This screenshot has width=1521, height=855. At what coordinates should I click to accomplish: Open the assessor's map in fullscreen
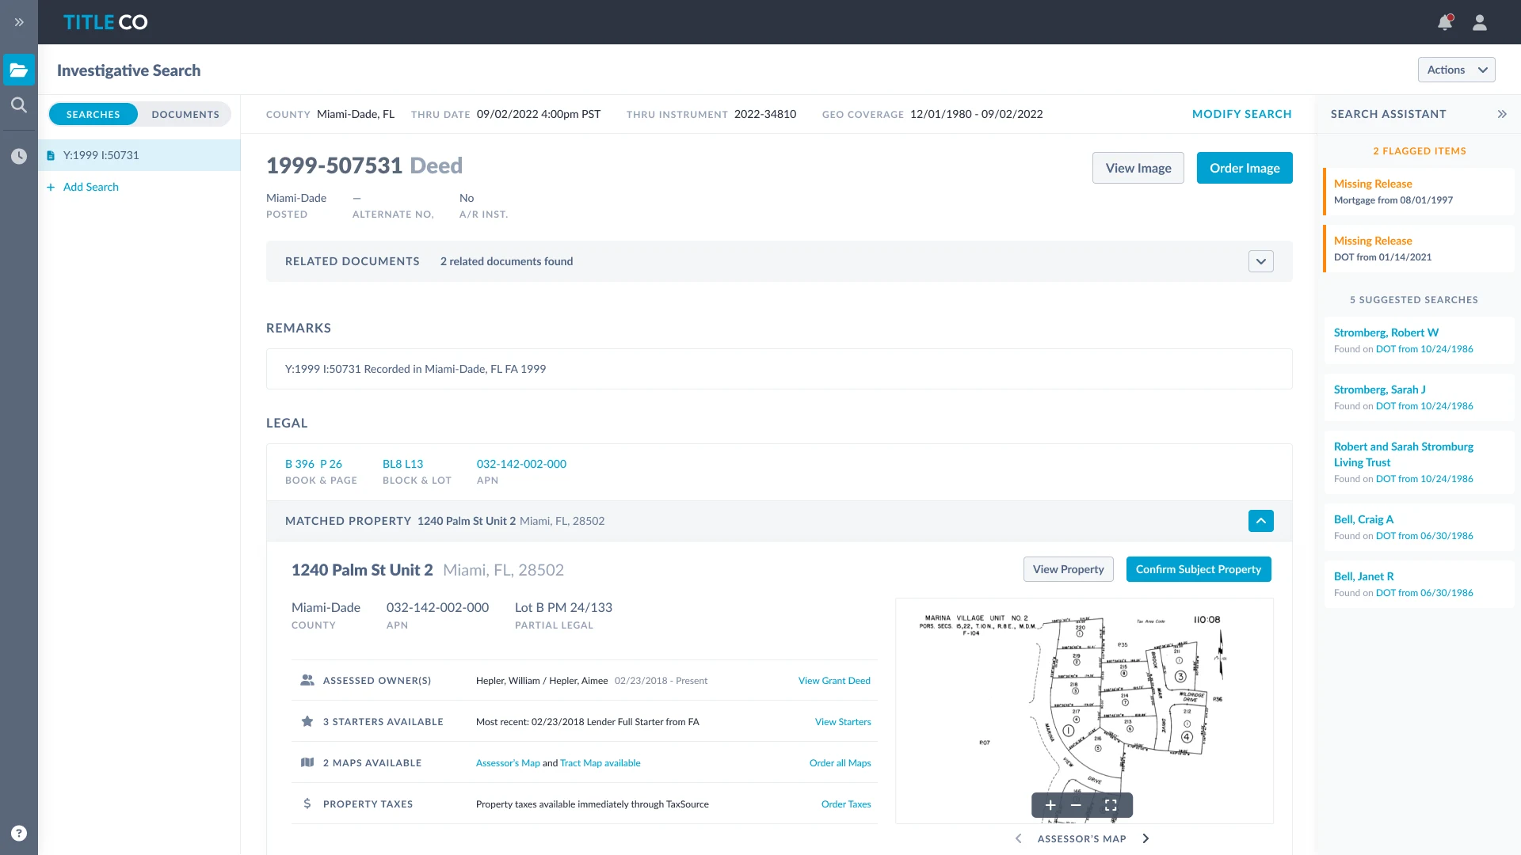point(1111,805)
